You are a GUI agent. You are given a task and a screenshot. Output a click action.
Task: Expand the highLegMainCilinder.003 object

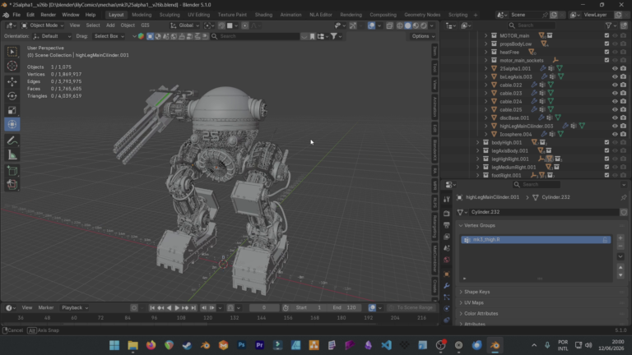(x=486, y=126)
